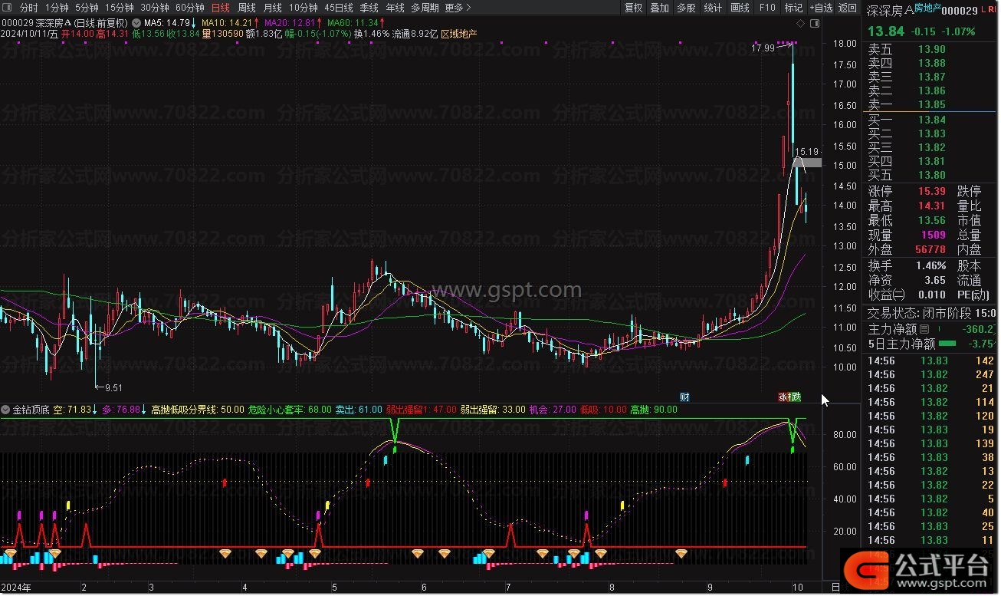Click the 低吸: 10.00 indicator label
1001x596 pixels.
coord(603,410)
